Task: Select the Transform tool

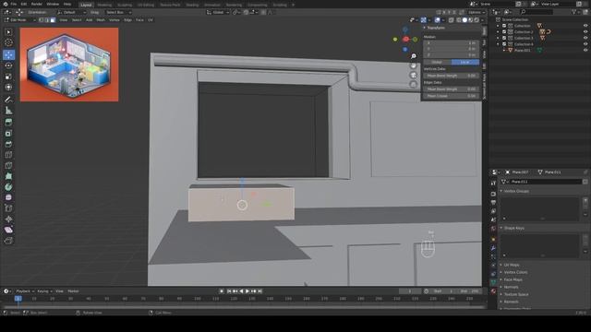Action: pyautogui.click(x=8, y=87)
